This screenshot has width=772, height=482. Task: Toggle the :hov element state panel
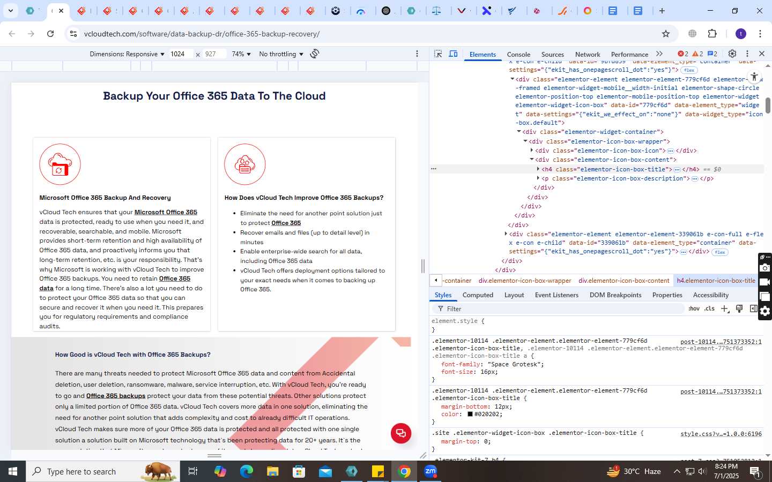tap(694, 308)
